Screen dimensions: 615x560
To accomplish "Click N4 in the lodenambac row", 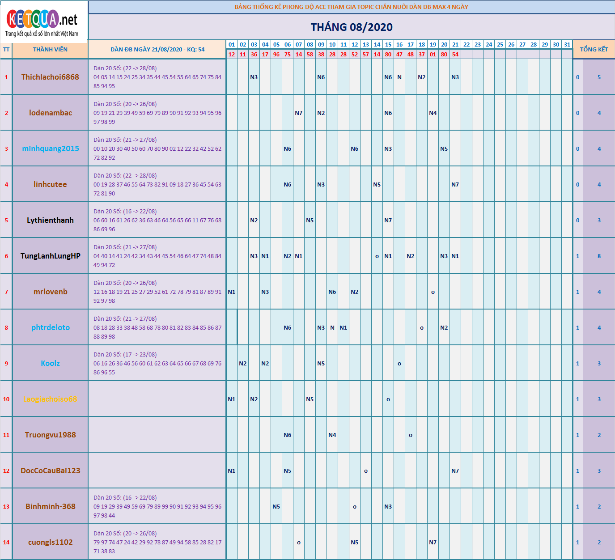I will pyautogui.click(x=433, y=113).
